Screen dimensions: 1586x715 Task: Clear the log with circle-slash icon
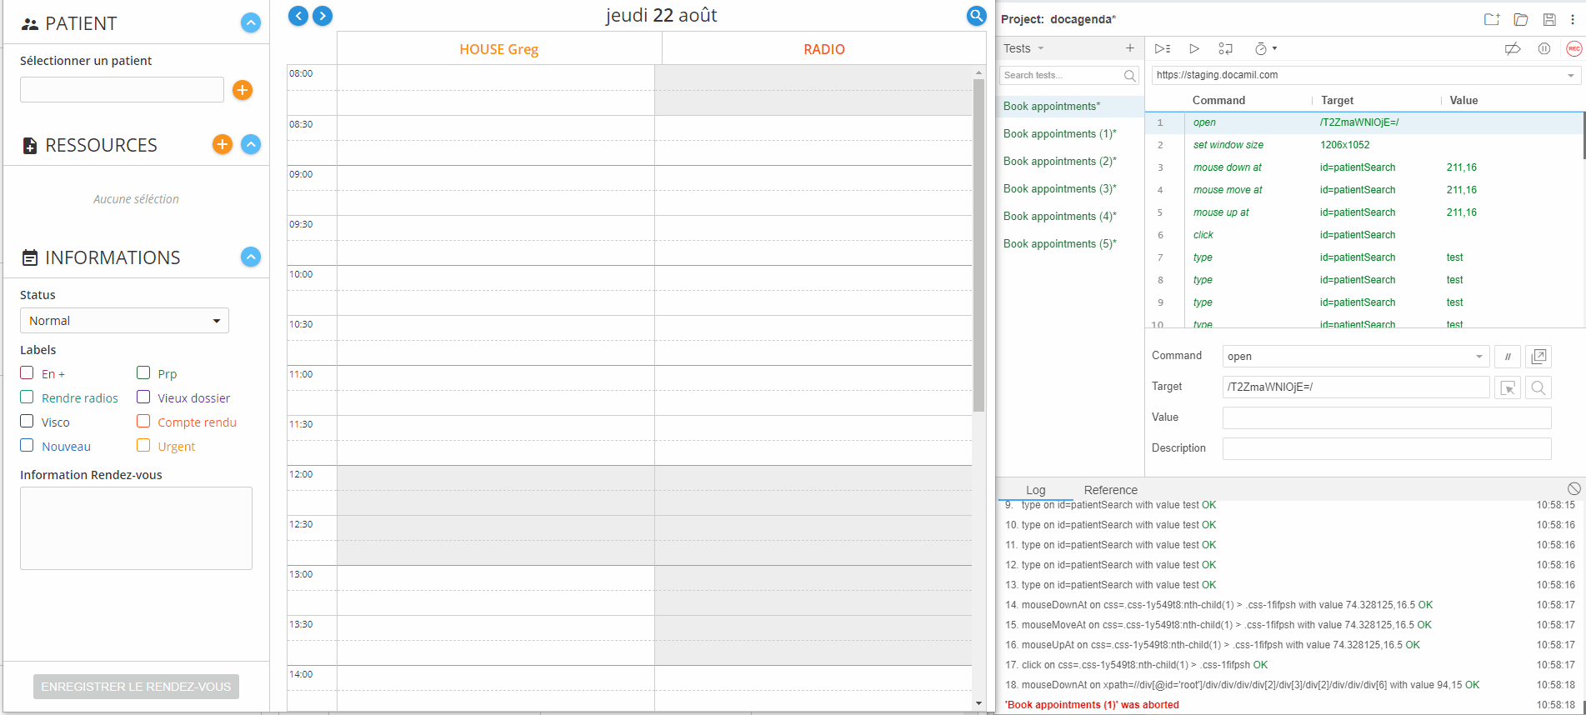pos(1573,489)
